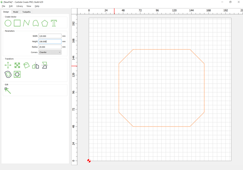Activate the Text tool
The image size is (243, 170).
point(54,23)
